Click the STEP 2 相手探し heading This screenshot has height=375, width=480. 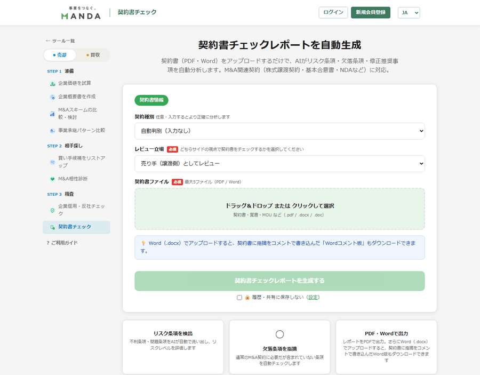(x=65, y=146)
